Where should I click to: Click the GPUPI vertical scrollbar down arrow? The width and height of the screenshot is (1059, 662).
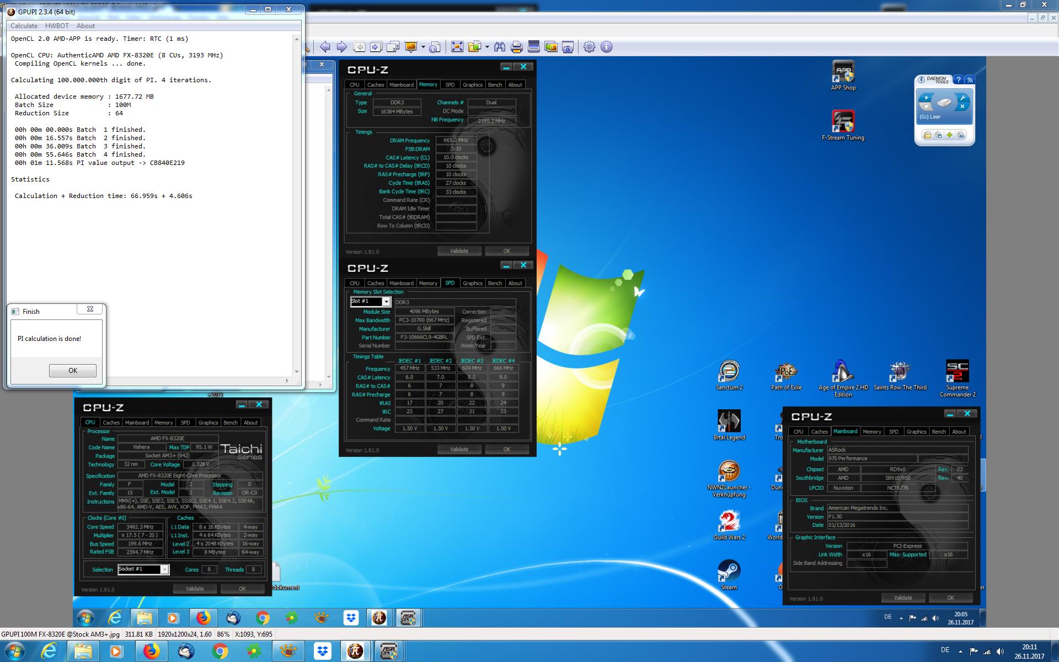(x=297, y=372)
